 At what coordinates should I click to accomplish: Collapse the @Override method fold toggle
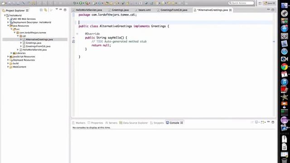coord(77,34)
